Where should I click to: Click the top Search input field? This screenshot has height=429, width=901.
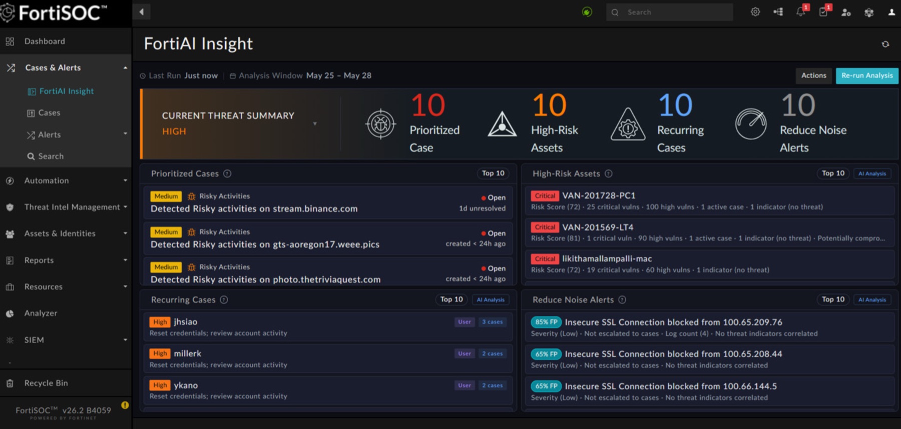point(670,12)
